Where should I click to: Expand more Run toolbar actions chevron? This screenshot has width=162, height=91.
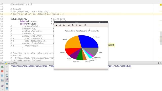[2, 90]
